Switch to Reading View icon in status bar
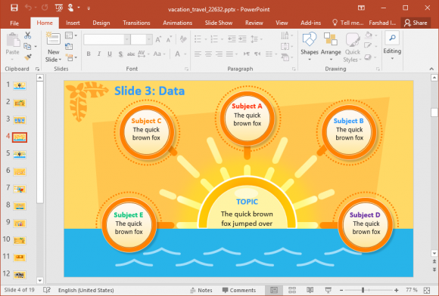This screenshot has height=296, width=439. pos(310,290)
